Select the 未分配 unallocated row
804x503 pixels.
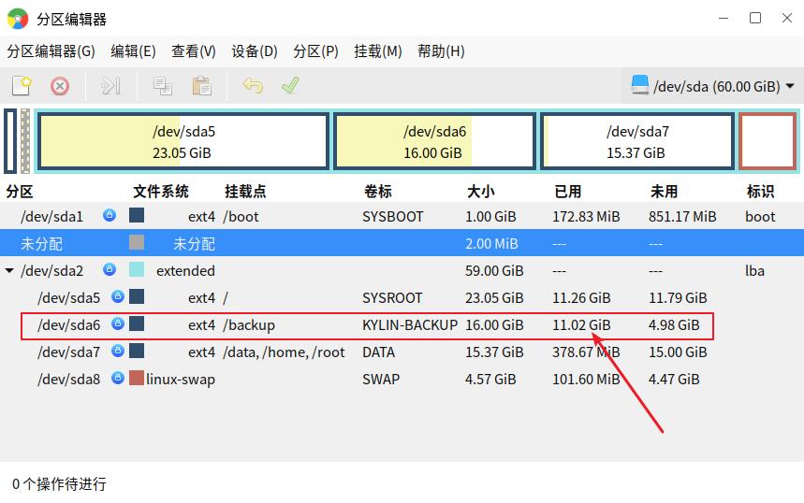[402, 243]
